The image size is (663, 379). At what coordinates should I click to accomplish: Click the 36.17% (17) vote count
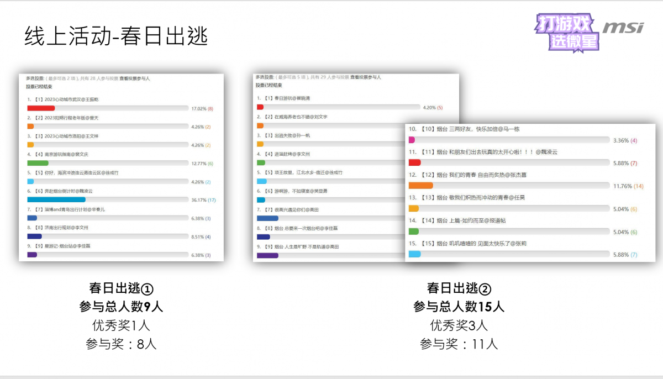pos(203,199)
